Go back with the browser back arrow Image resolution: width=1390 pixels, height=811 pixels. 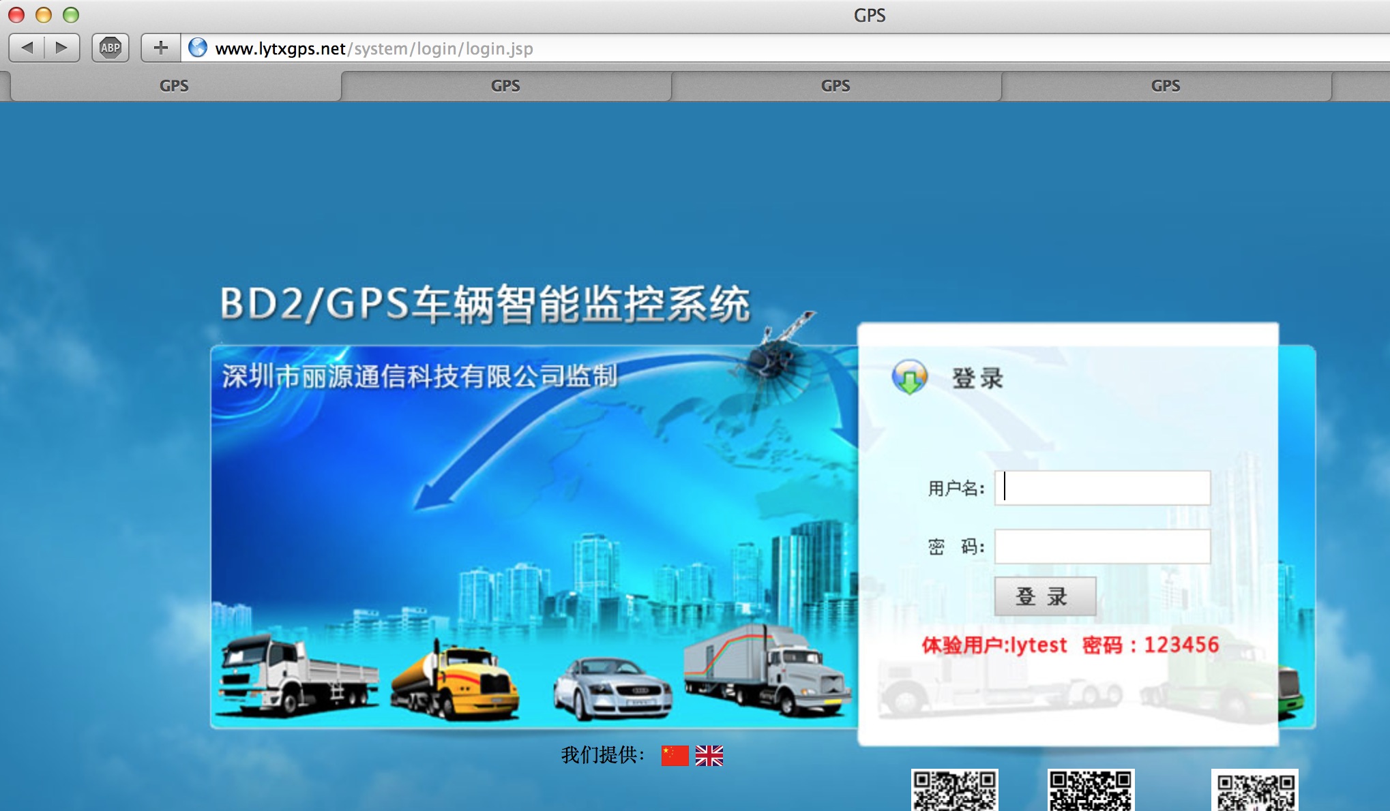(27, 48)
